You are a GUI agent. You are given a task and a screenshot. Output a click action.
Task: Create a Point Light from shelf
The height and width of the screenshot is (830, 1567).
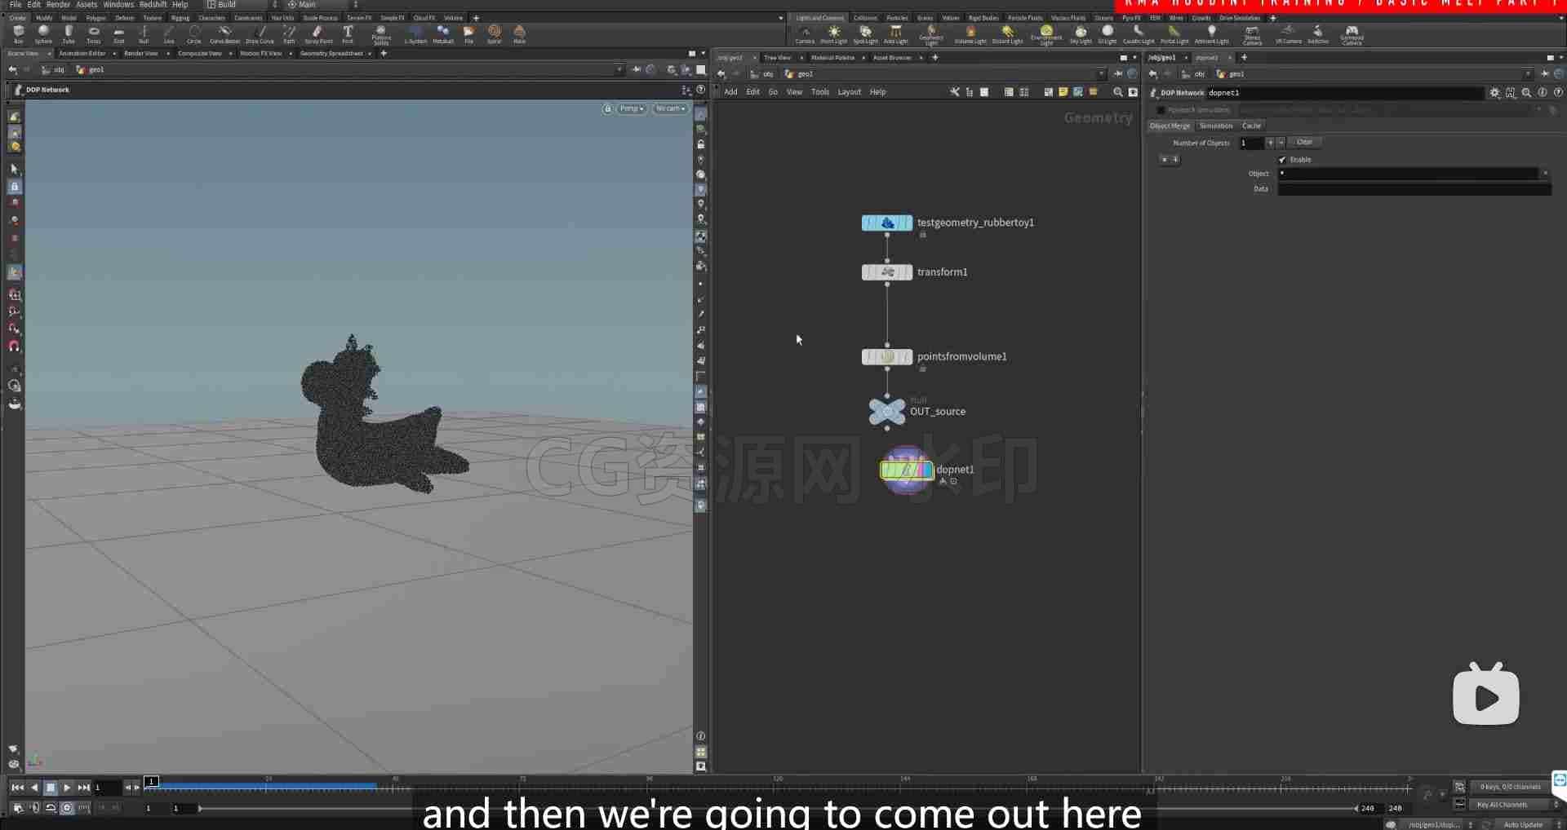(x=833, y=34)
